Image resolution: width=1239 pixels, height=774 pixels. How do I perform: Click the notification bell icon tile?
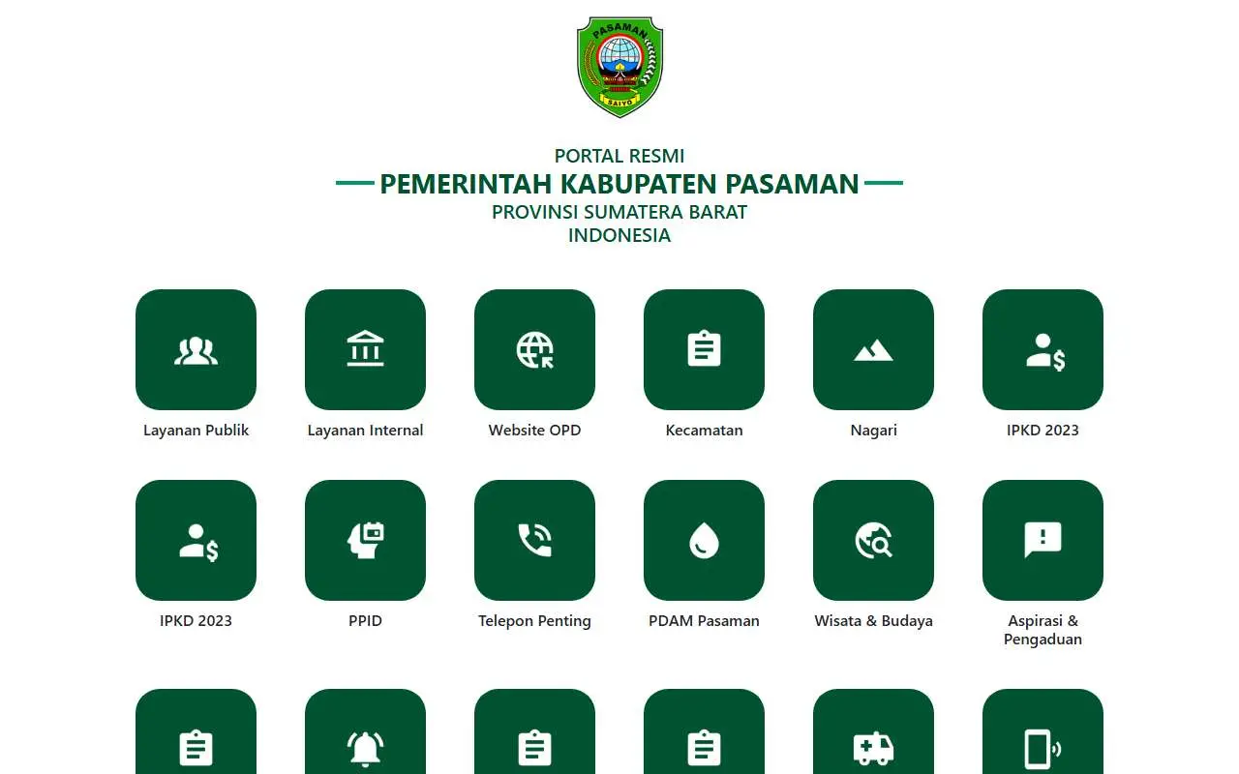(x=365, y=731)
